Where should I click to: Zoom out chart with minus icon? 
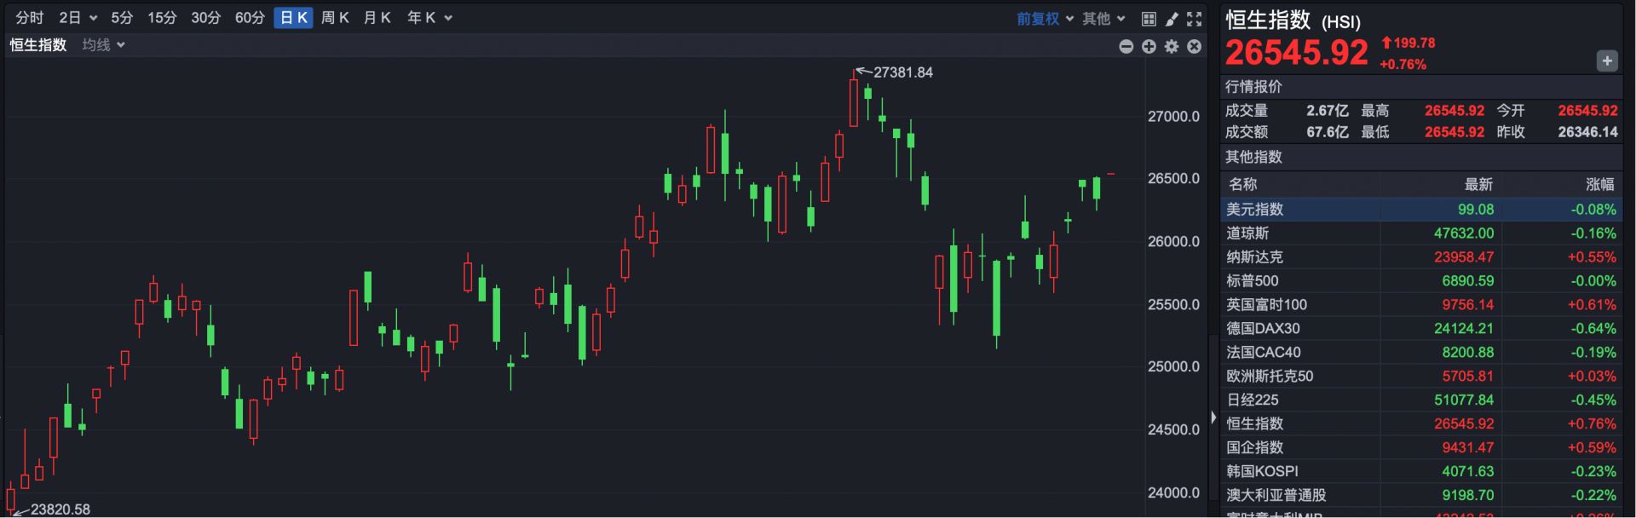coord(1126,47)
